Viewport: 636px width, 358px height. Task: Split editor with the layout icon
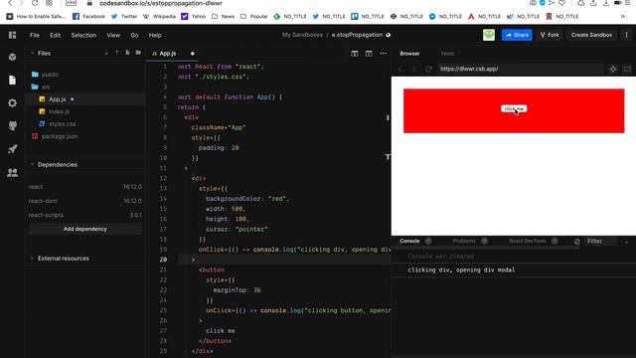tap(355, 54)
